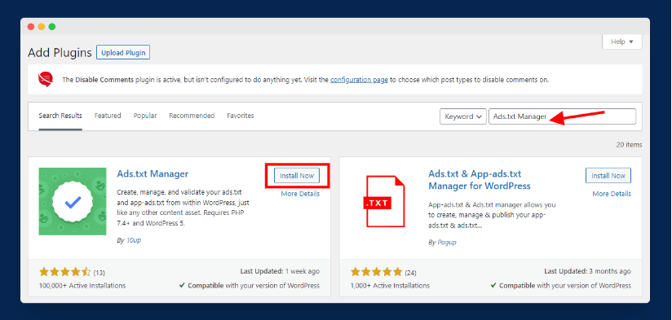Focus the plugin search input field

coord(562,116)
